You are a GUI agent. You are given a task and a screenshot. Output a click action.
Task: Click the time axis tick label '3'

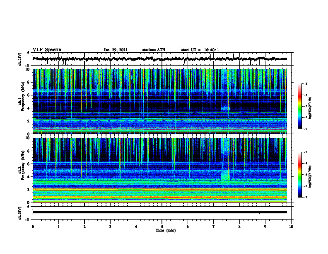110,227
